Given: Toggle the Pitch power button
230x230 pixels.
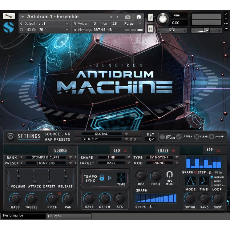Looking at the screenshot, I should [59, 193].
